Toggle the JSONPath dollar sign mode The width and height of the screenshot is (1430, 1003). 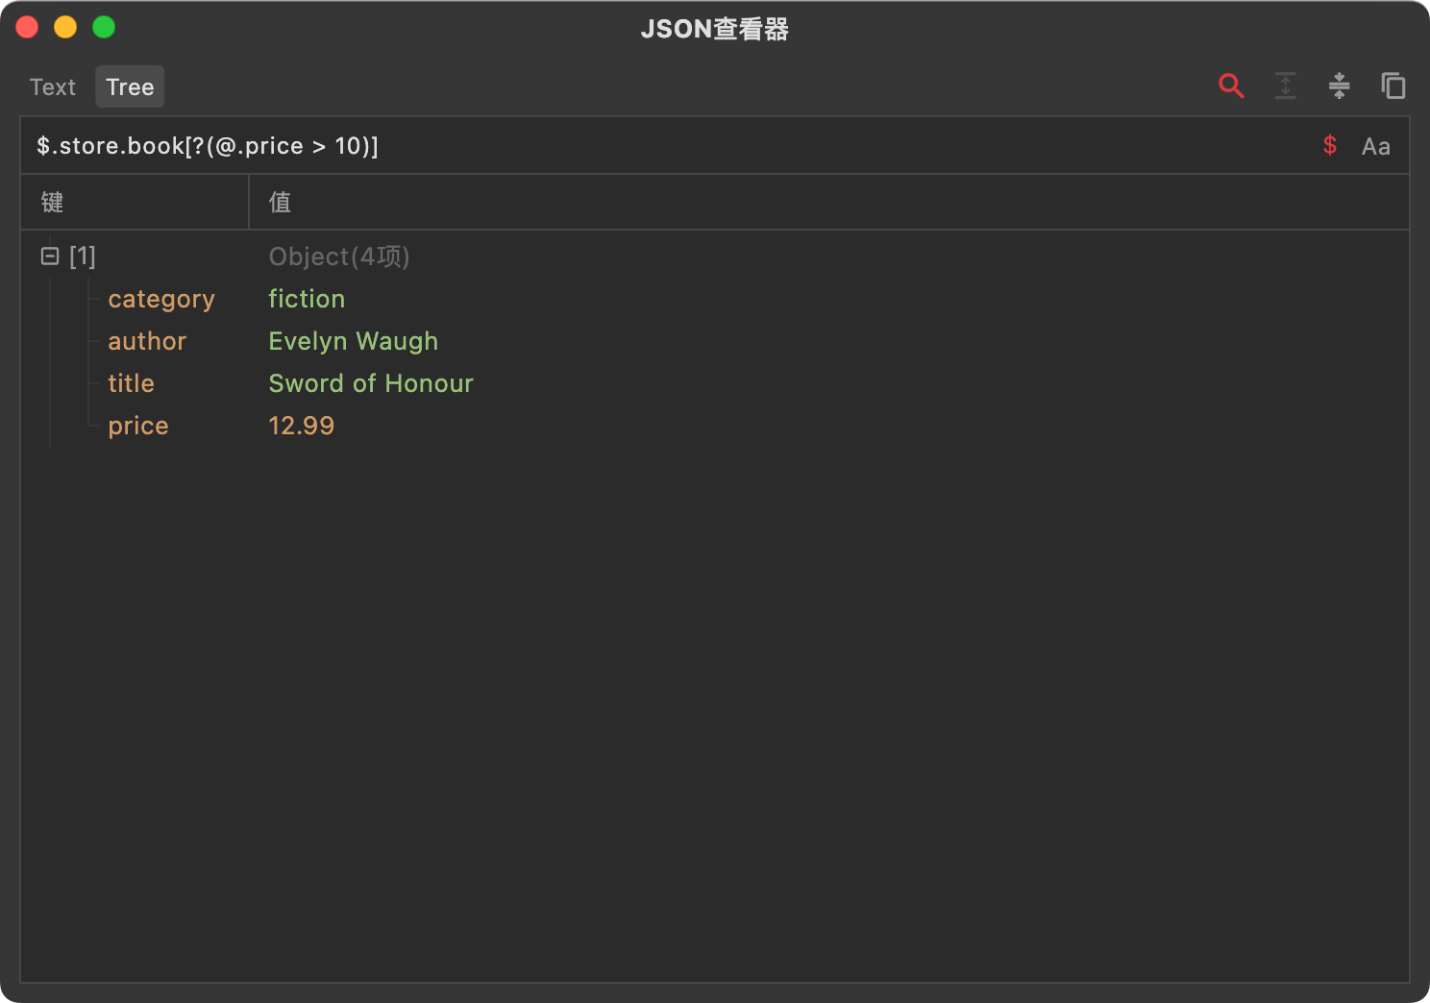1330,146
